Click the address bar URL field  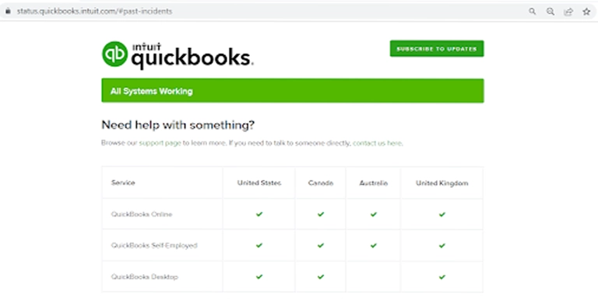267,12
